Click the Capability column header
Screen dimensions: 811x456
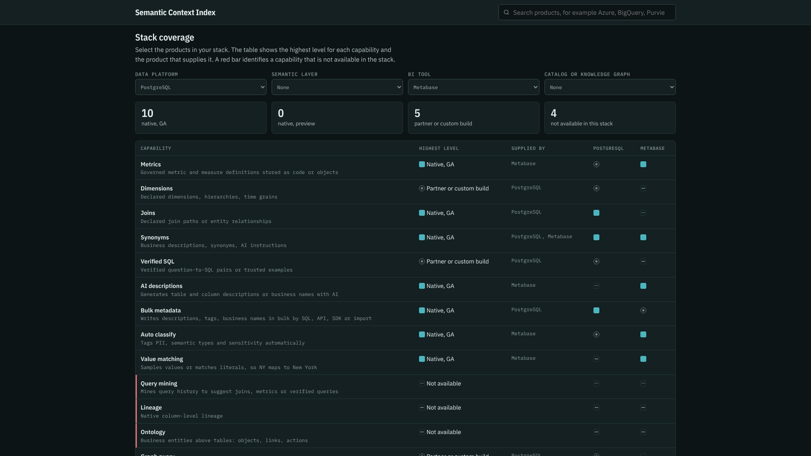(156, 148)
